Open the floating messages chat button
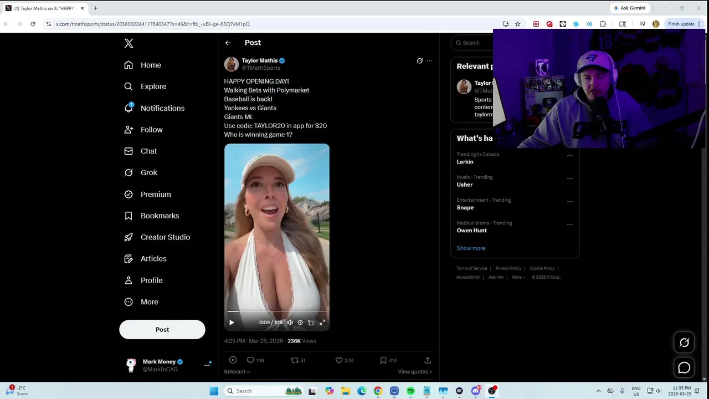 [684, 368]
